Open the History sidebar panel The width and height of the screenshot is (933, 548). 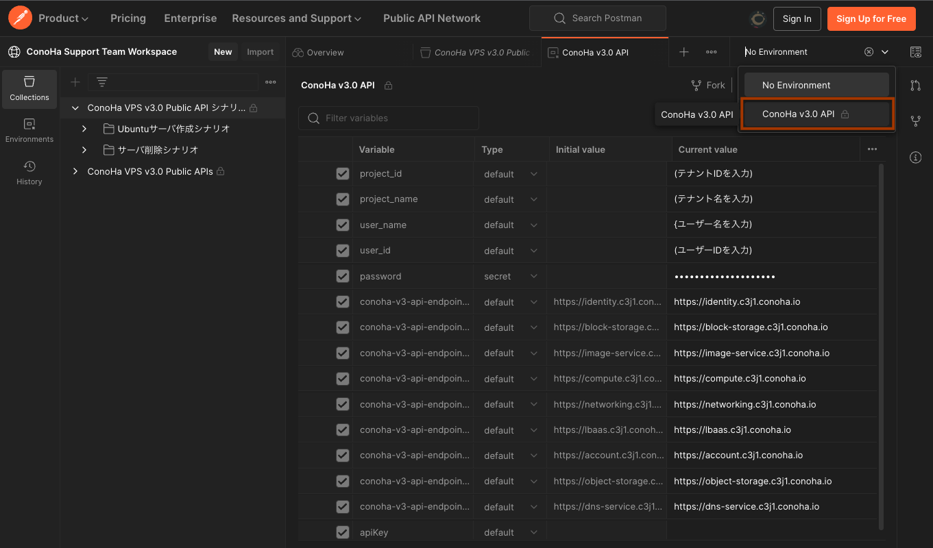(29, 173)
